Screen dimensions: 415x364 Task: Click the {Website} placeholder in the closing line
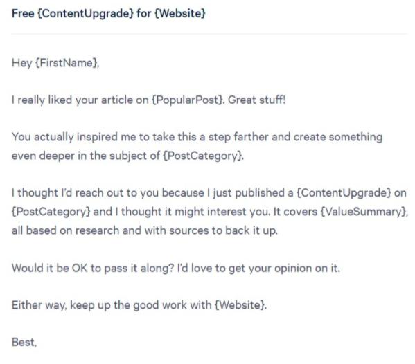(240, 305)
